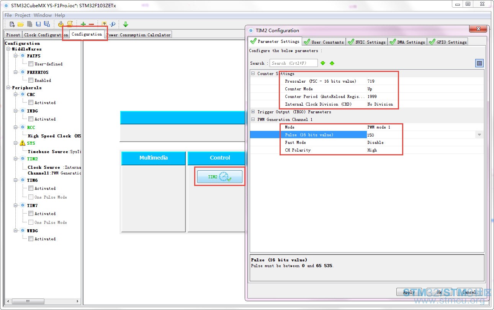
Task: Open the Pulse value dropdown arrow
Action: tap(479, 135)
